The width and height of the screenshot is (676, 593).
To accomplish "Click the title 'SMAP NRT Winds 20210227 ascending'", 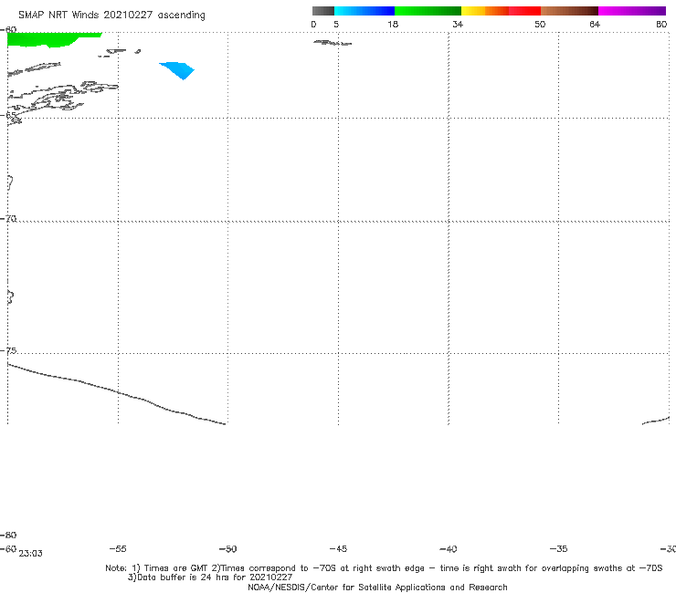I will coord(111,16).
